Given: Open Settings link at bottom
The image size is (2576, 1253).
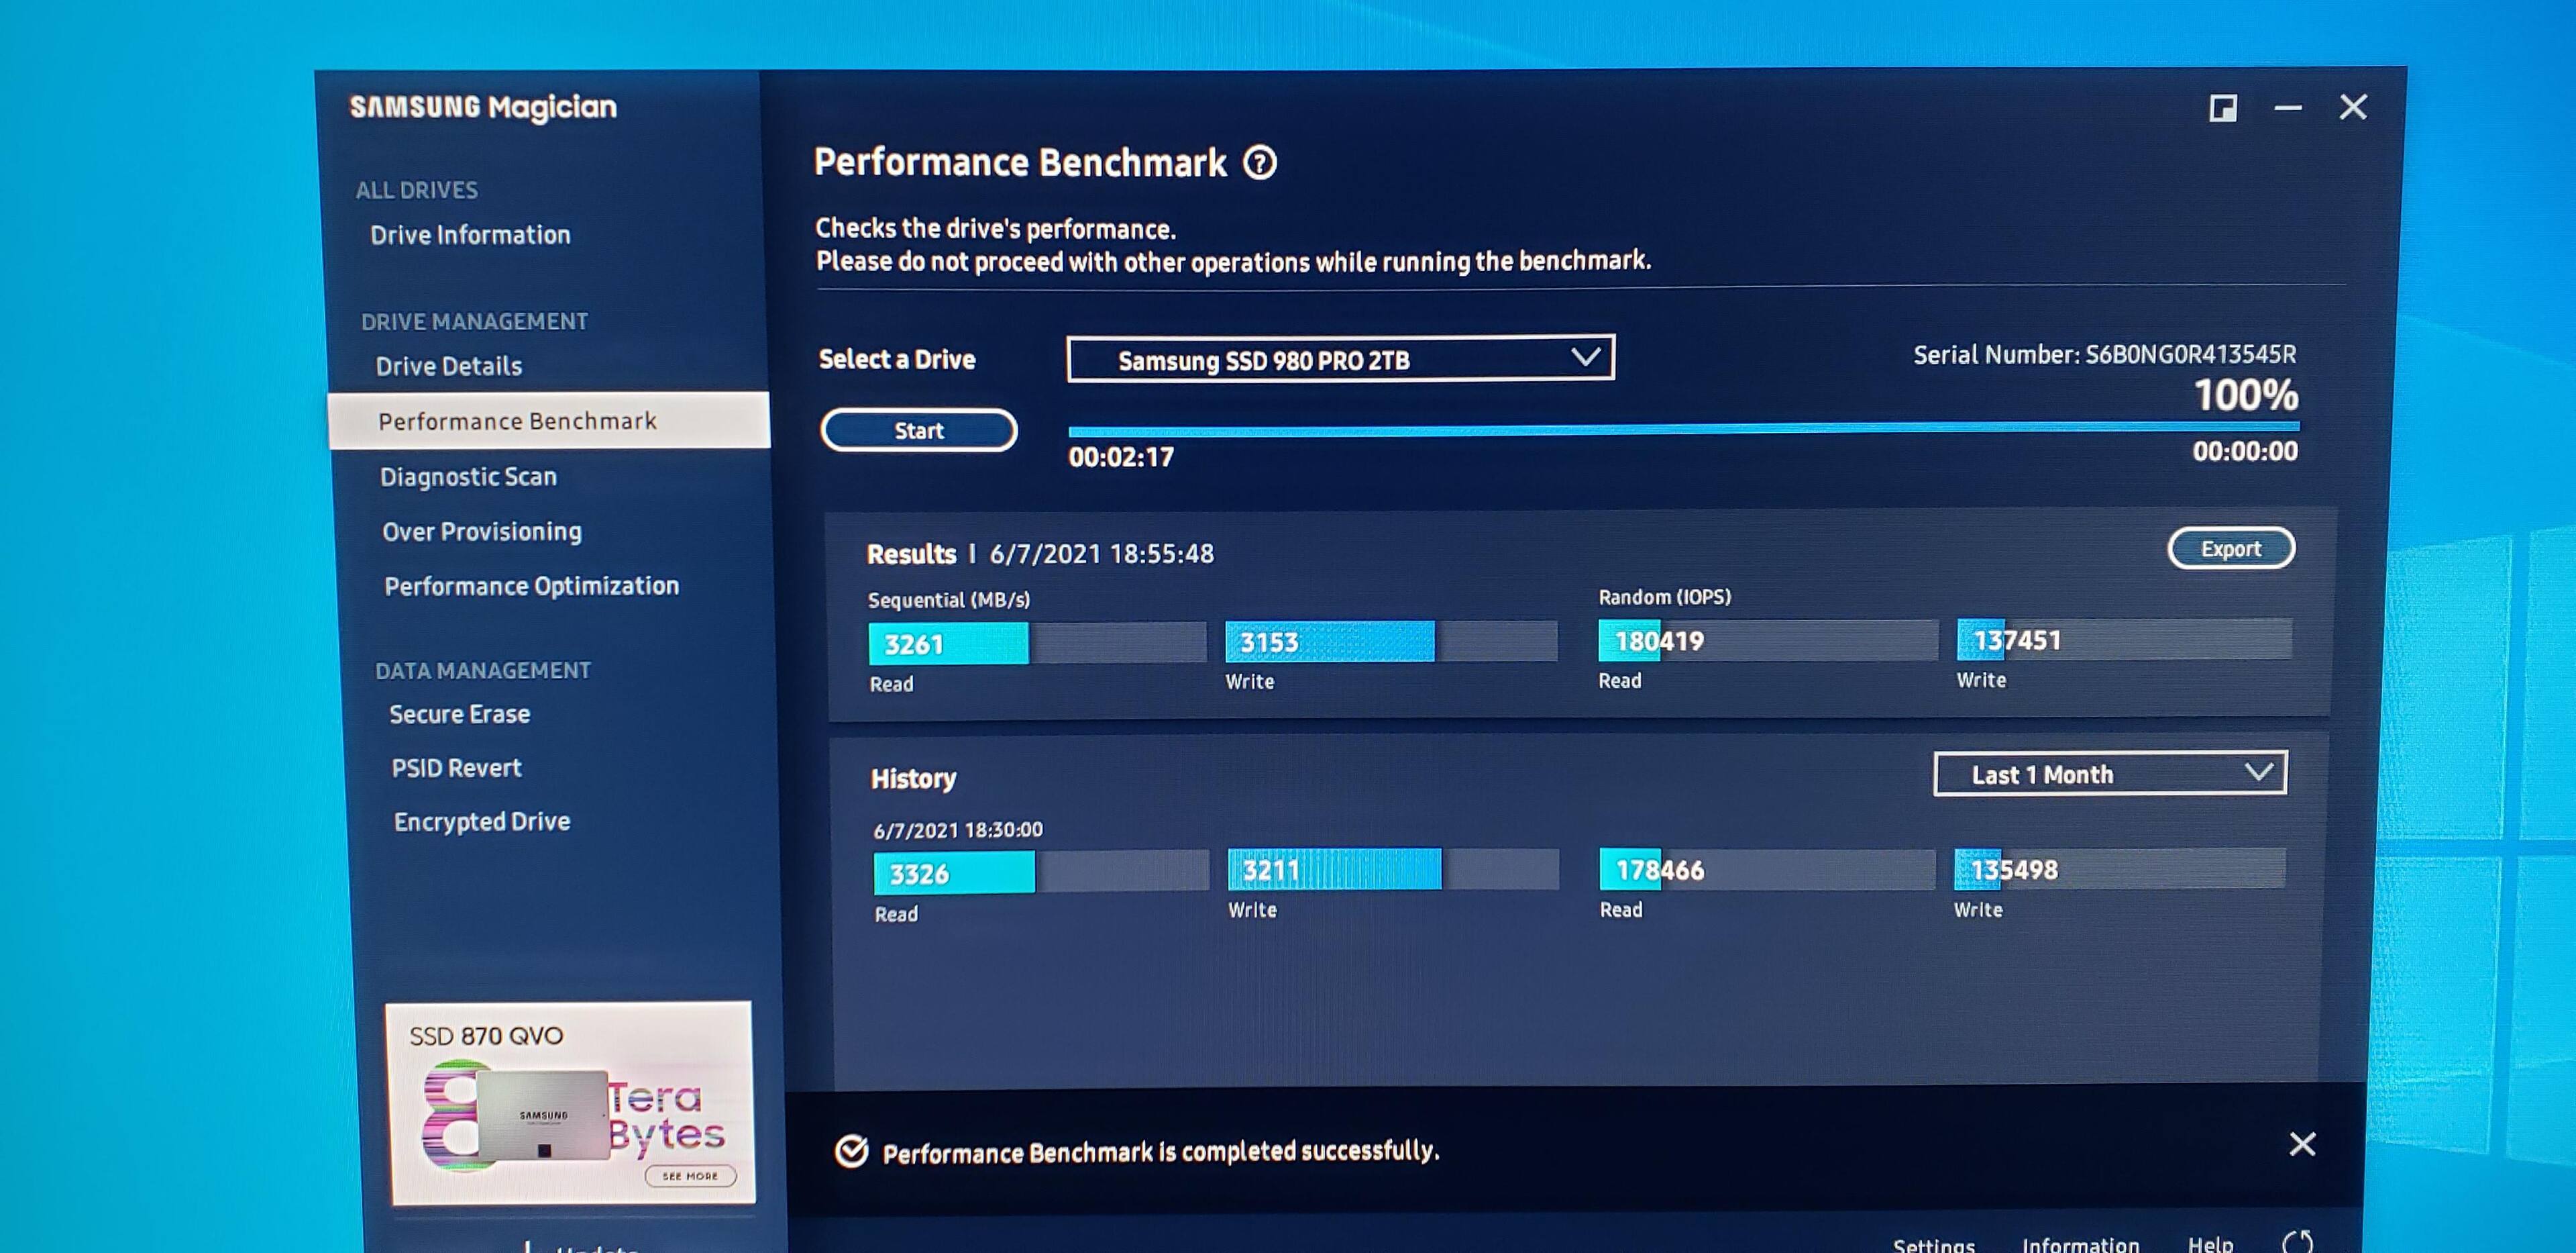Looking at the screenshot, I should click(x=1933, y=1245).
